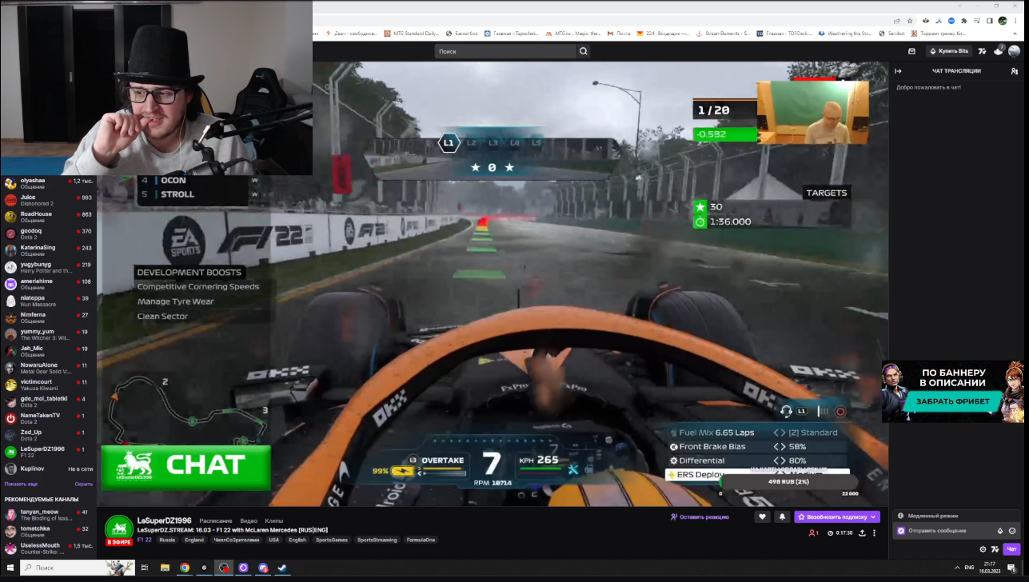Viewport: 1029px width, 582px height.
Task: Open viewer count indicator under the video
Action: pyautogui.click(x=814, y=532)
